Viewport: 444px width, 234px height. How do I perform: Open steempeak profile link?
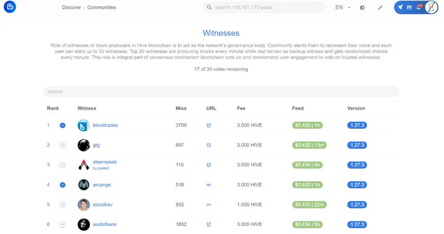tap(105, 162)
